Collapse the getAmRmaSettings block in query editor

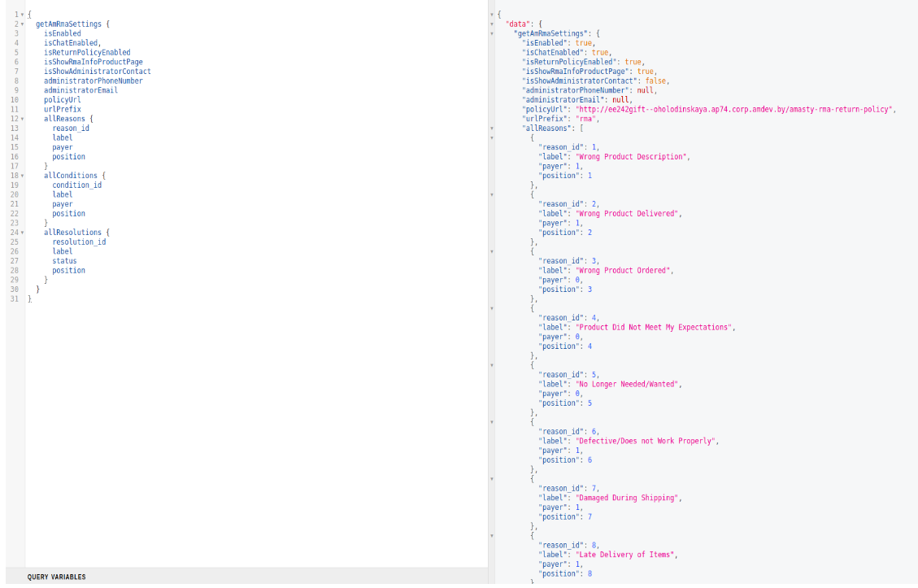click(x=22, y=24)
